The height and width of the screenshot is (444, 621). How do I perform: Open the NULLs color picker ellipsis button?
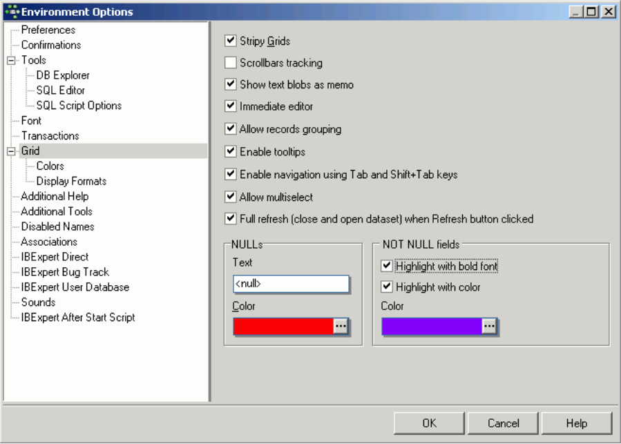[341, 327]
